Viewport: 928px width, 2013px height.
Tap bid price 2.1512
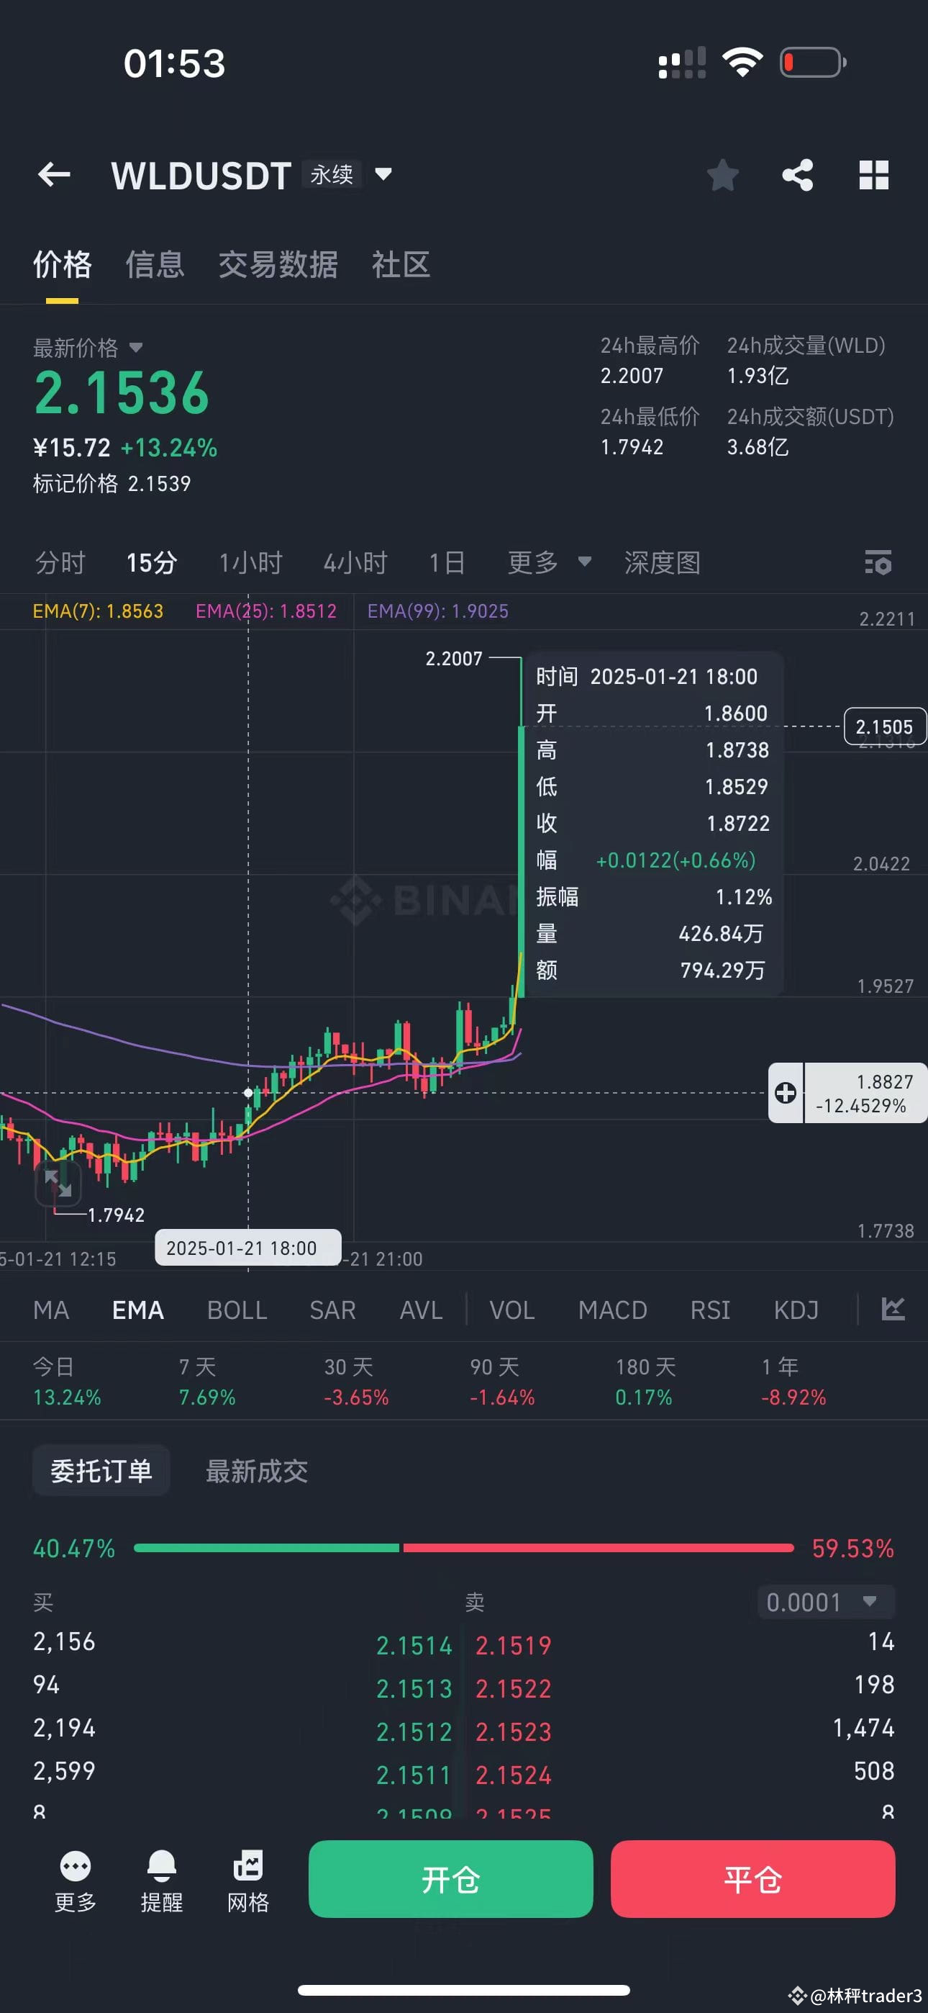(414, 1731)
